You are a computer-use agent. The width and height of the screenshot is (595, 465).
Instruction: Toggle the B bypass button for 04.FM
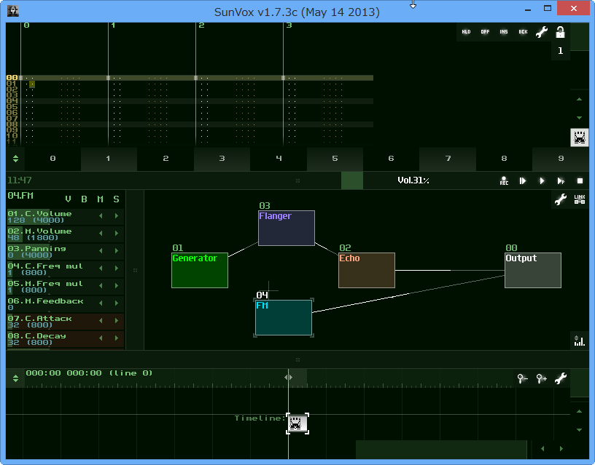pos(85,199)
